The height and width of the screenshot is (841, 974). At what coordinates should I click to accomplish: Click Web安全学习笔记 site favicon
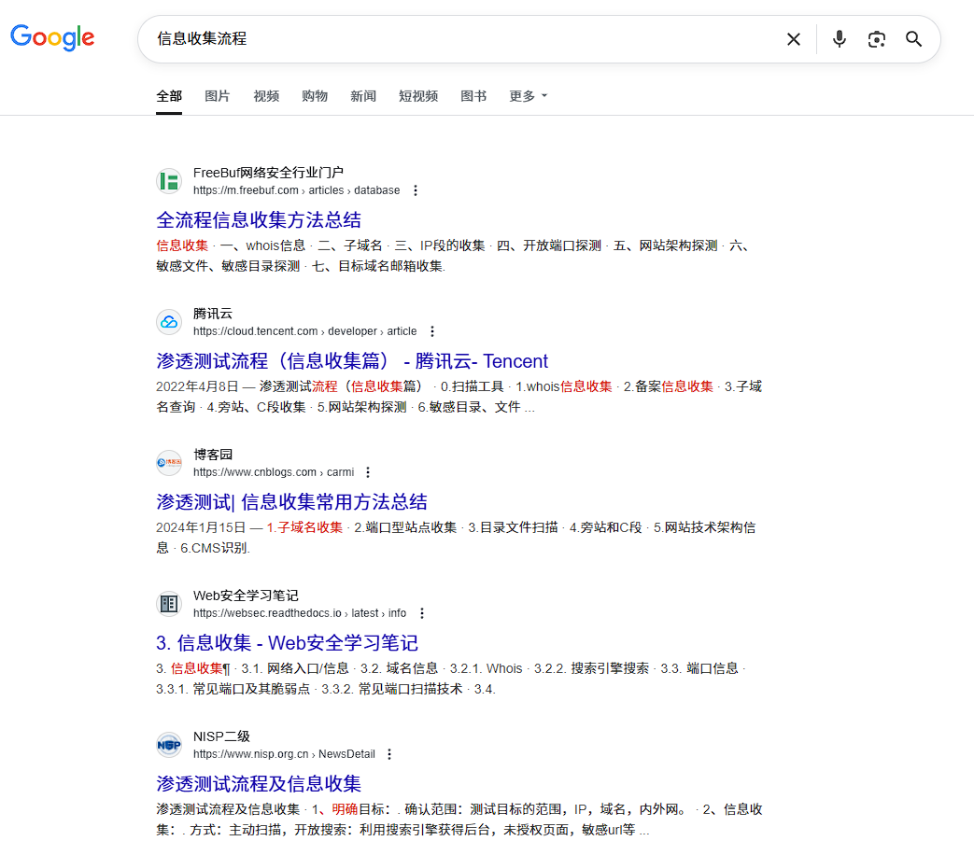point(169,604)
